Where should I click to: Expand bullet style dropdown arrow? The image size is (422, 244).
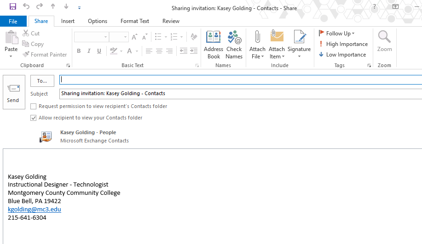(166, 37)
